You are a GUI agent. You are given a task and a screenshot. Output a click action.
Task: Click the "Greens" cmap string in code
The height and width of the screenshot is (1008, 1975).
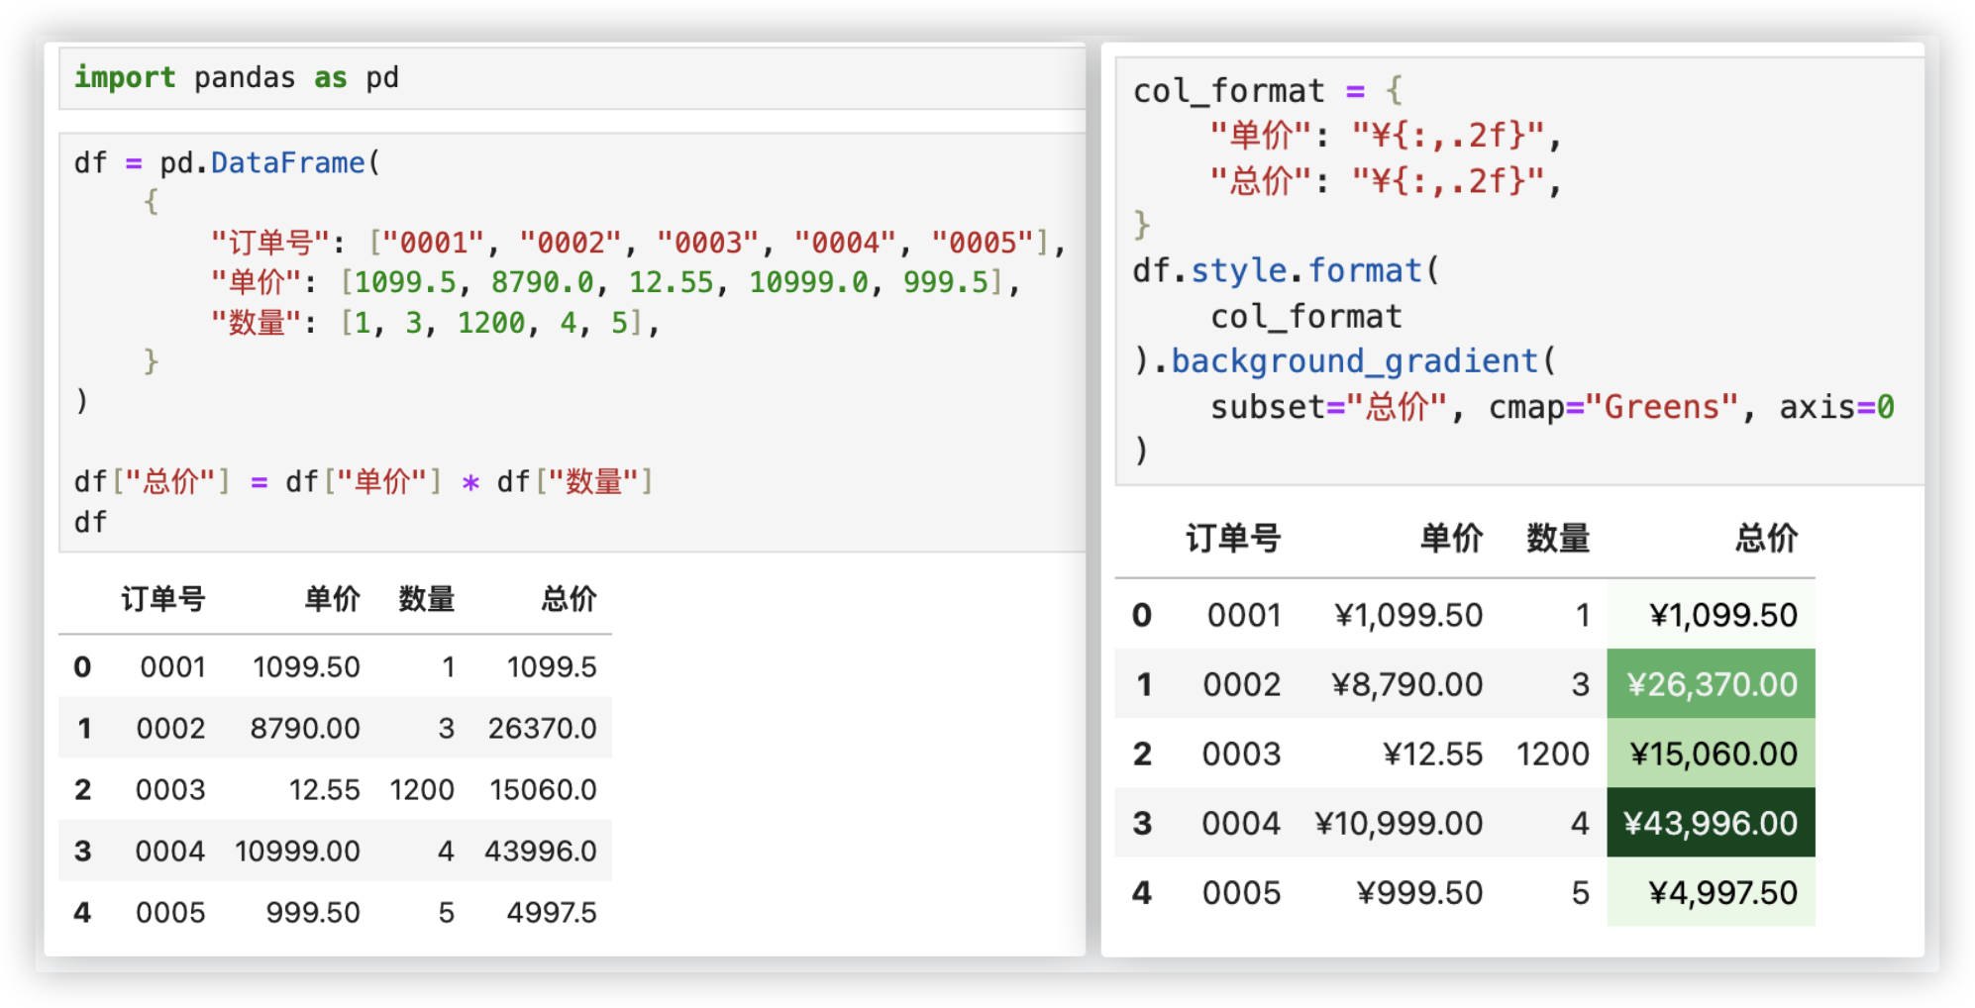point(1661,407)
